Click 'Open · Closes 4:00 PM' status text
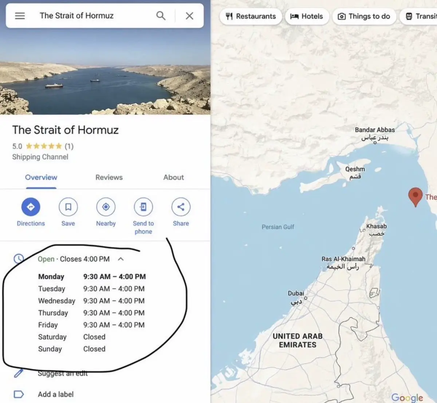Image resolution: width=437 pixels, height=403 pixels. pyautogui.click(x=74, y=259)
